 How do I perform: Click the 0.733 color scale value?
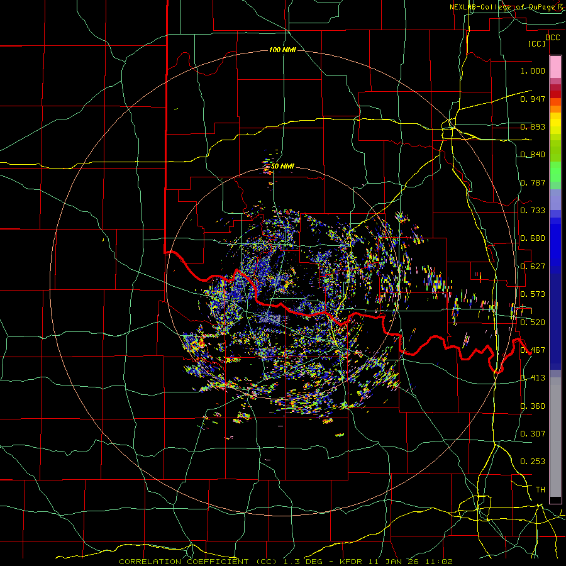coord(533,211)
